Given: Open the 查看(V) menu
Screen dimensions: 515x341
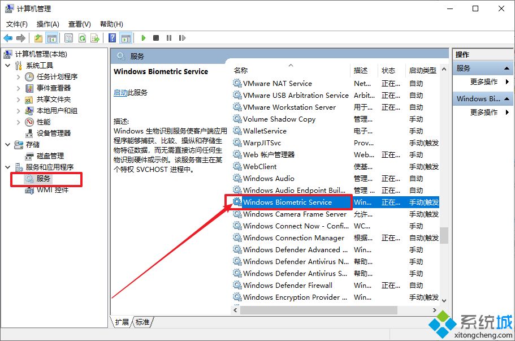Looking at the screenshot, I should click(x=80, y=24).
